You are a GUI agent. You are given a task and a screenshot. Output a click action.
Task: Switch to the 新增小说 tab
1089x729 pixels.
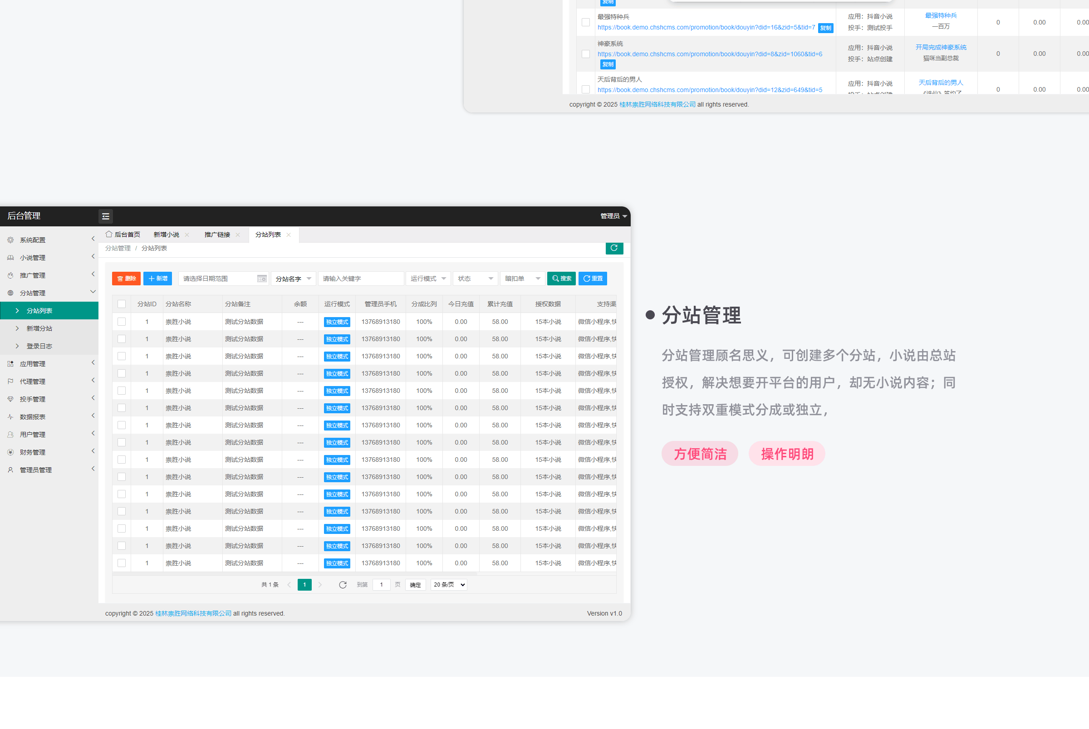click(167, 235)
